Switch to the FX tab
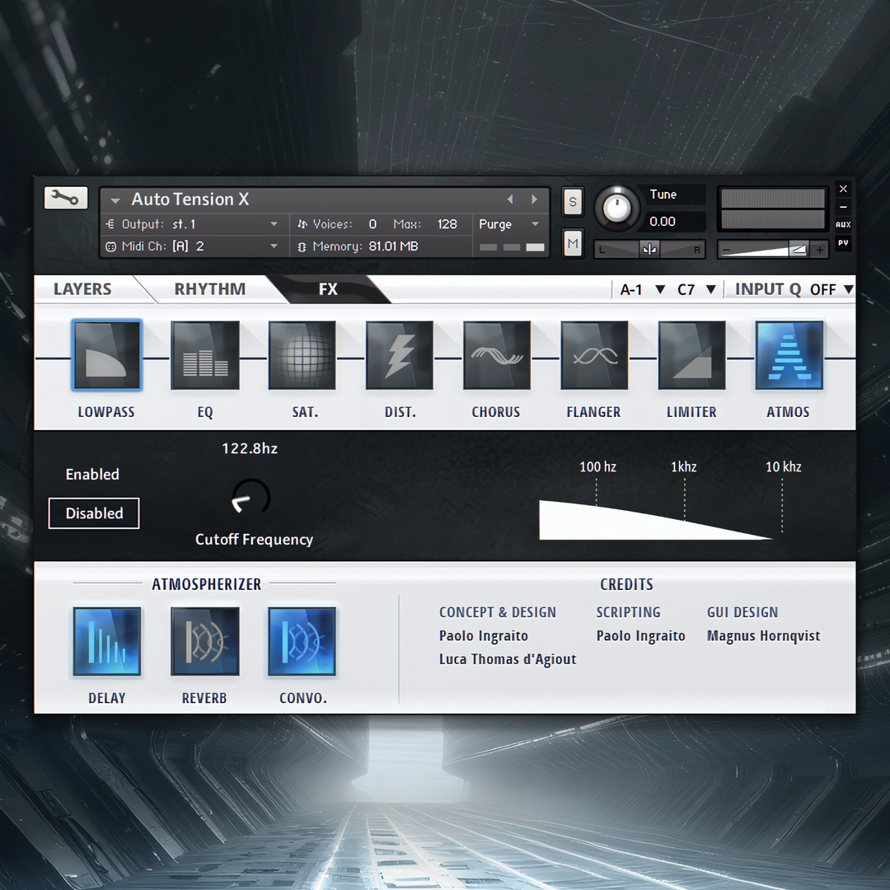The width and height of the screenshot is (890, 890). [328, 289]
